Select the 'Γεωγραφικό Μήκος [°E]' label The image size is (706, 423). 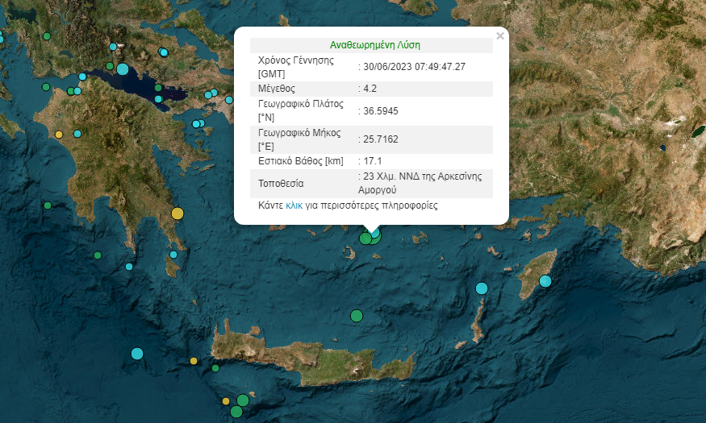click(x=299, y=139)
